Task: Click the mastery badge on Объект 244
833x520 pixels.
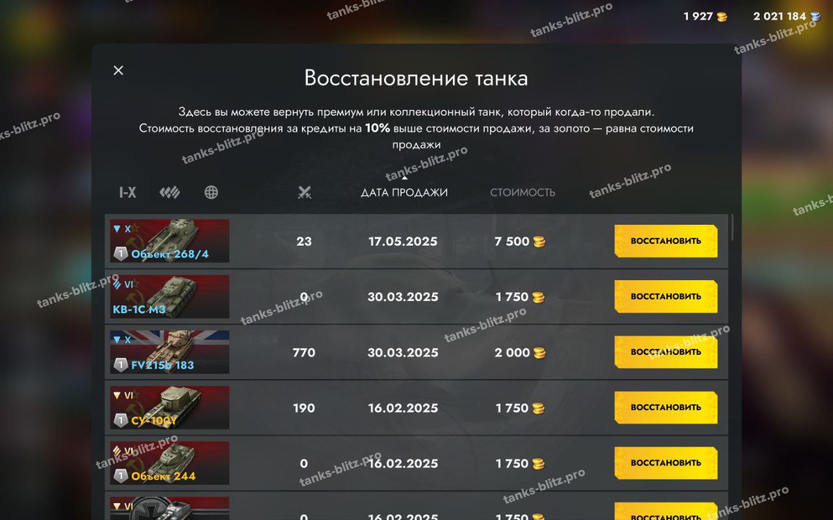Action: click(x=121, y=476)
